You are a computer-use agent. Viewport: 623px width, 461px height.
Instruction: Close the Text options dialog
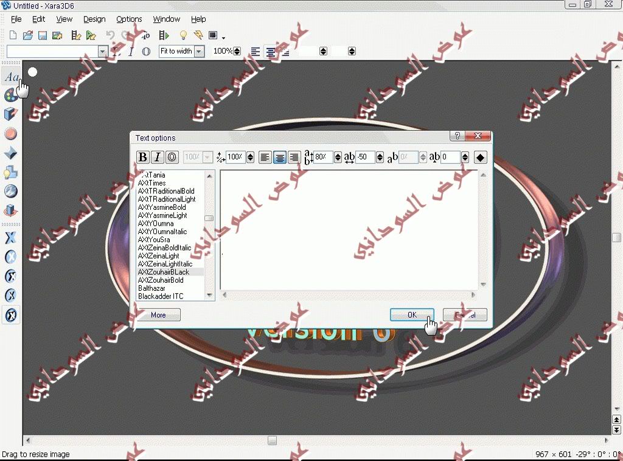coord(478,136)
